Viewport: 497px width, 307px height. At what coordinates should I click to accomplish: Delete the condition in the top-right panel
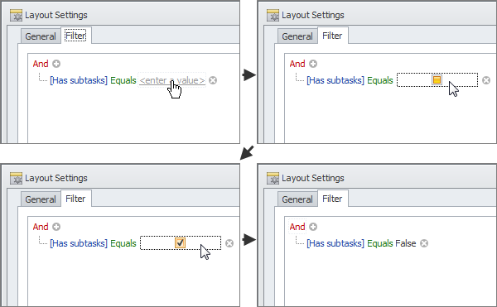pyautogui.click(x=486, y=80)
